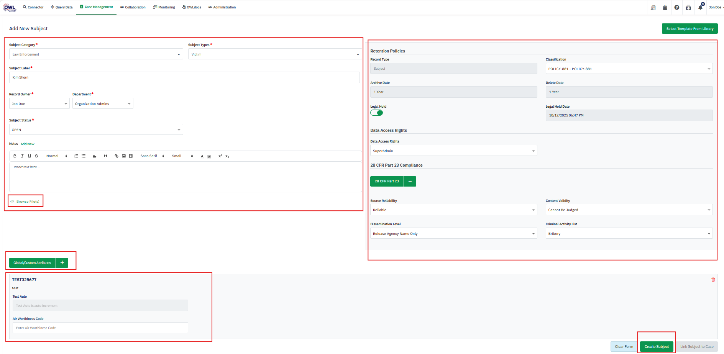Image resolution: width=724 pixels, height=354 pixels.
Task: Toggle strikethrough formatting in Notes
Action: [36, 156]
